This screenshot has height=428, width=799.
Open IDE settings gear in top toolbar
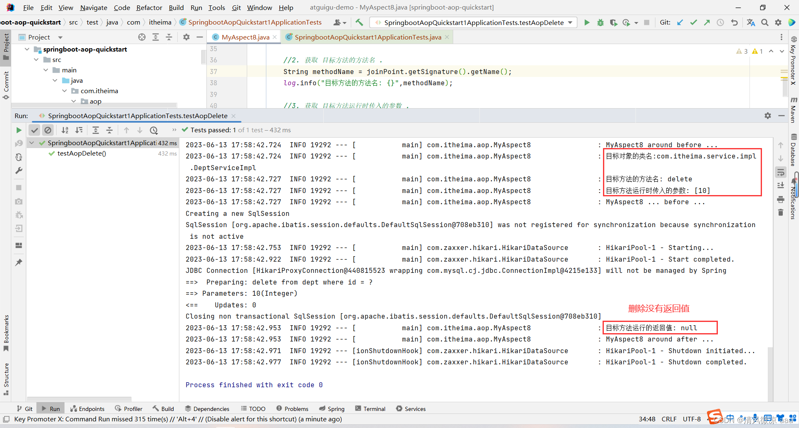(x=778, y=22)
